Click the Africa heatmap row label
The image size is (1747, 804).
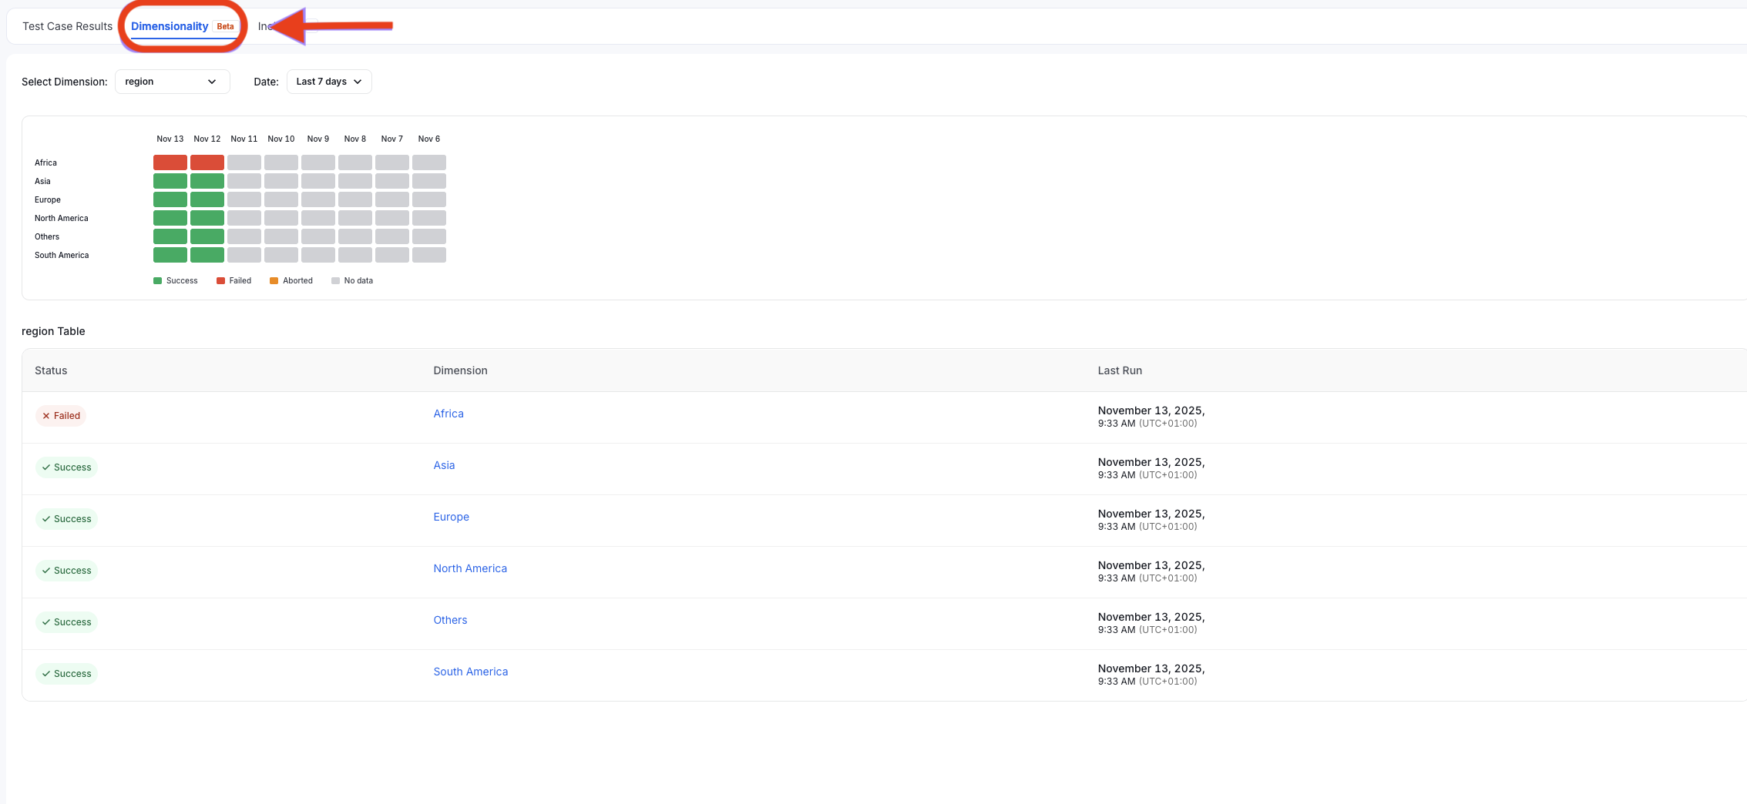pyautogui.click(x=45, y=163)
